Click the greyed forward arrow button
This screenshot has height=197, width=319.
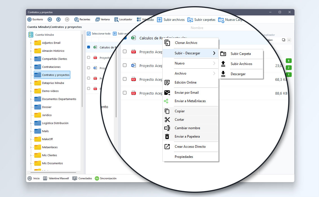click(x=67, y=19)
